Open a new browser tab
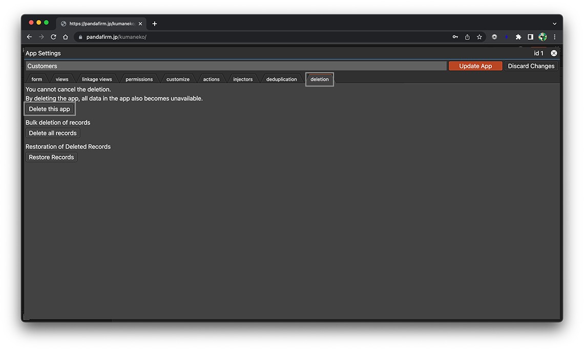The width and height of the screenshot is (584, 350). click(x=155, y=24)
